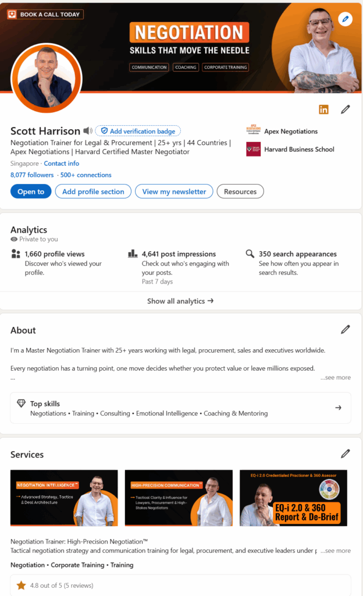363x596 pixels.
Task: Click Add verification badge
Action: coord(138,131)
